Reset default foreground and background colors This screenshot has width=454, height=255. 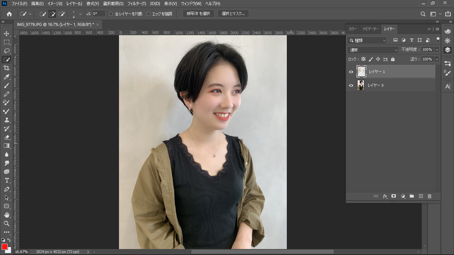[x=3, y=240]
